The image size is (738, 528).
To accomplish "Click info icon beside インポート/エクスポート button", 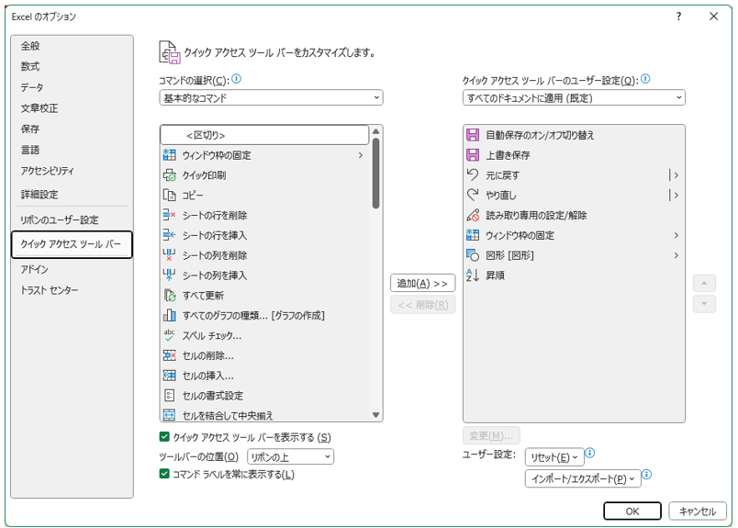I will pos(647,475).
